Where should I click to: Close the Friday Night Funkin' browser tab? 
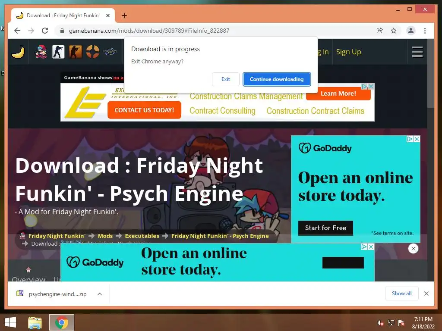click(107, 16)
